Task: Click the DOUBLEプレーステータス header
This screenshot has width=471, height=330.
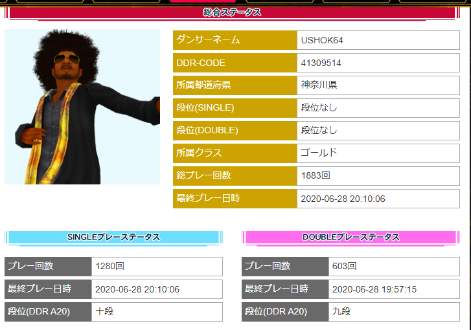Action: pos(350,237)
